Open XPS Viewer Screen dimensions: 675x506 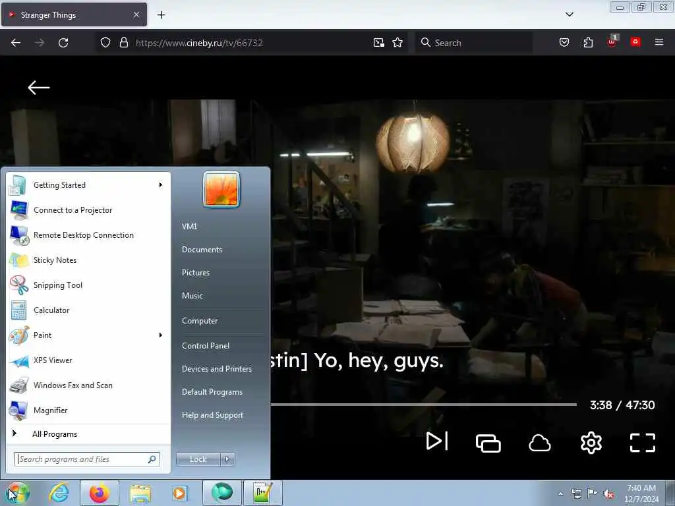(x=88, y=360)
